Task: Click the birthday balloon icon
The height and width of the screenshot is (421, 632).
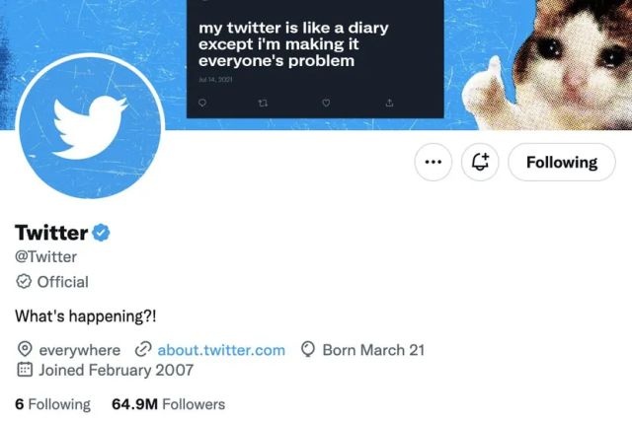Action: (x=307, y=350)
